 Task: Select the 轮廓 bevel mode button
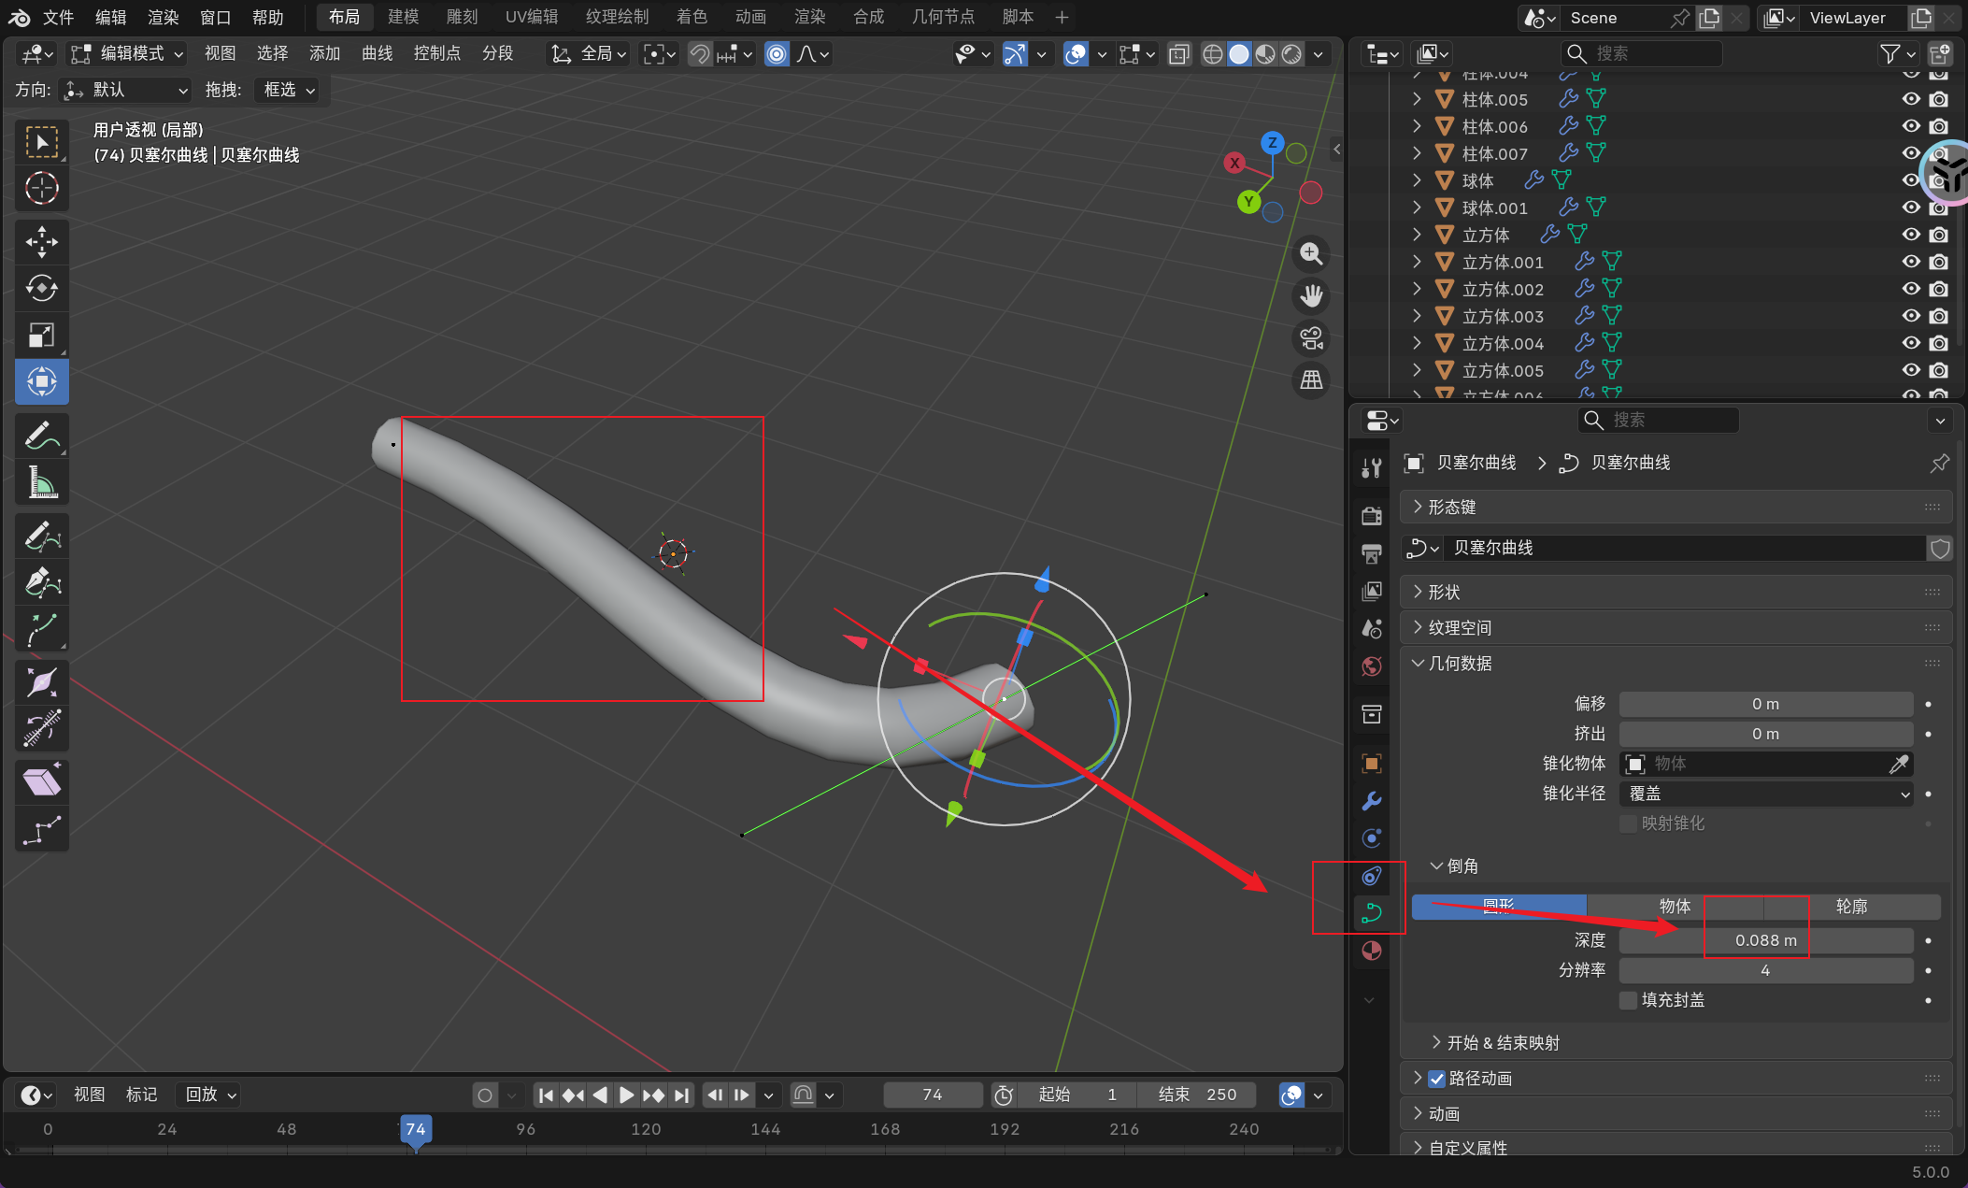click(x=1850, y=906)
